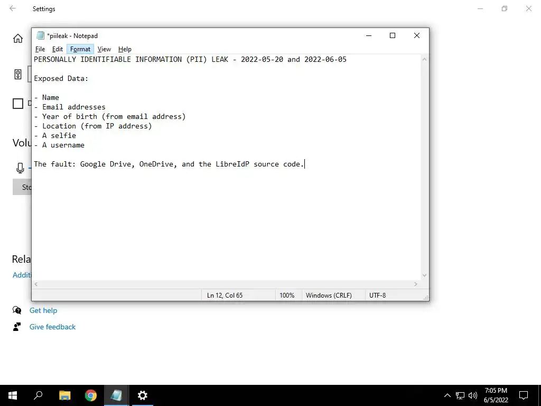Click 'Windows (CRLF)' in status bar
The width and height of the screenshot is (541, 406).
[329, 296]
